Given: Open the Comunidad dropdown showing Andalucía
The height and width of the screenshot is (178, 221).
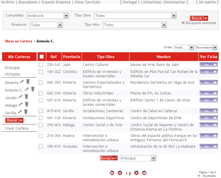Looking at the screenshot, I should click(48, 16).
